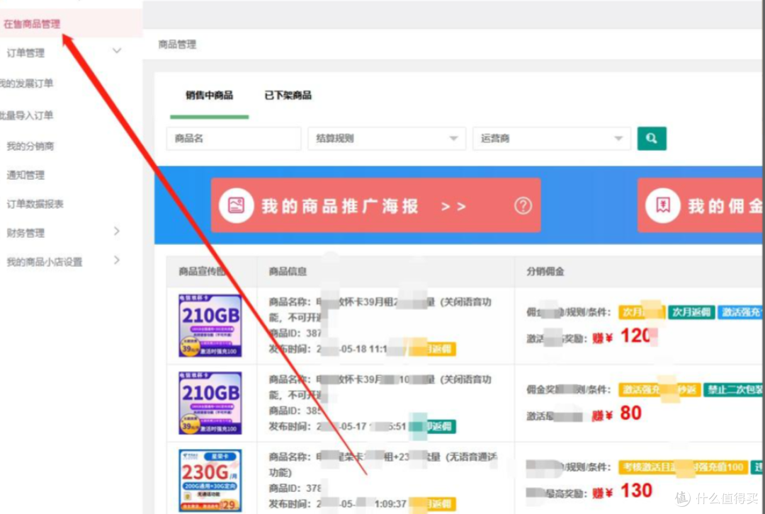Open the 运营商 dropdown
The width and height of the screenshot is (765, 514).
551,139
